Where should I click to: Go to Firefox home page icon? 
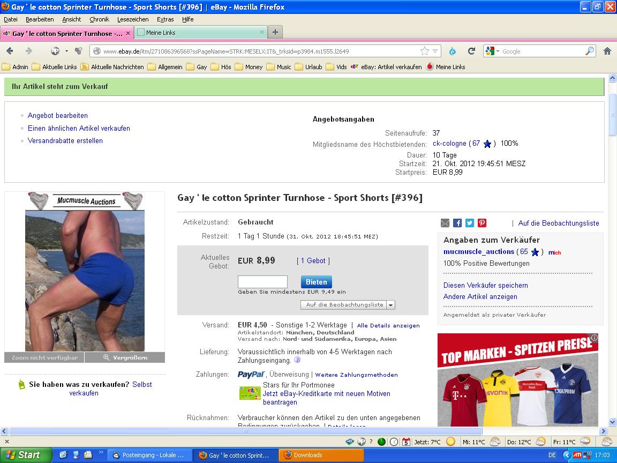607,51
